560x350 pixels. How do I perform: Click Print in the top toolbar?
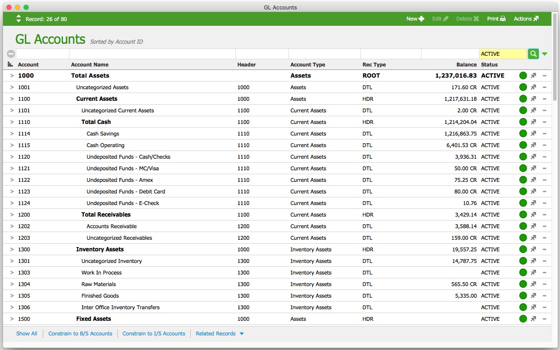click(x=496, y=19)
